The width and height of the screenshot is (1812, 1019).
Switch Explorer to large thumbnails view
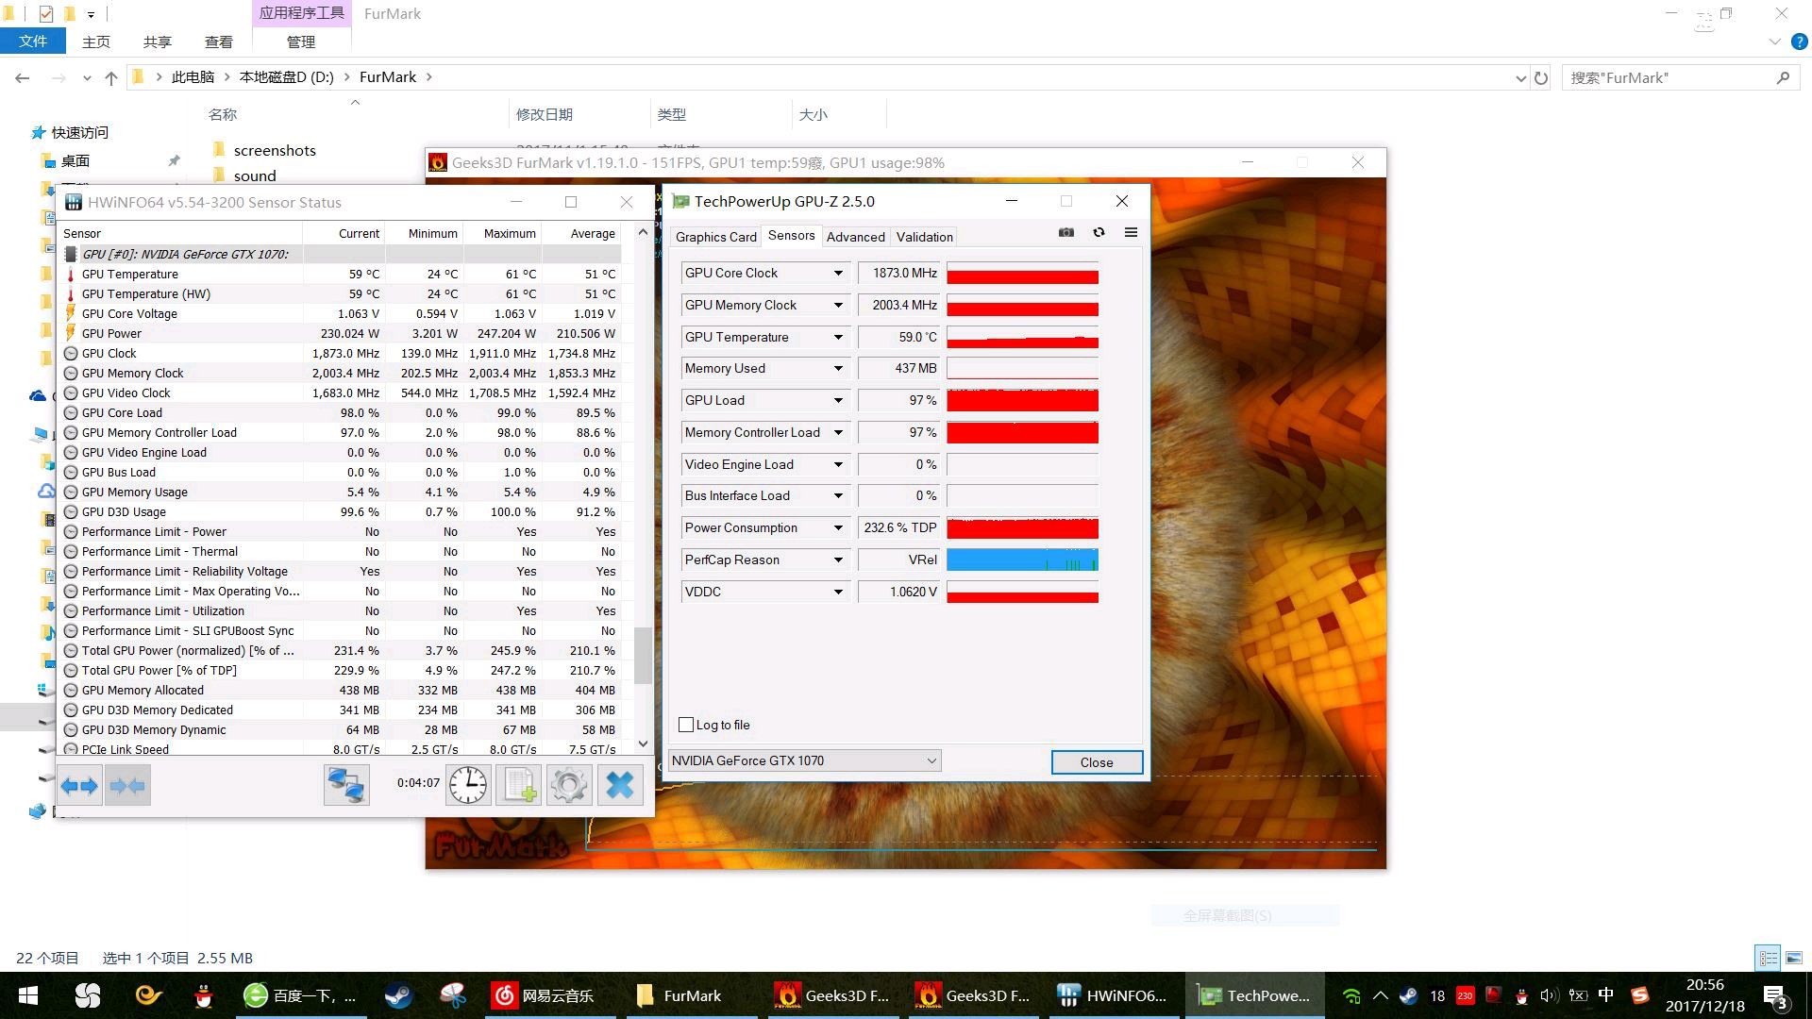[x=1794, y=958]
